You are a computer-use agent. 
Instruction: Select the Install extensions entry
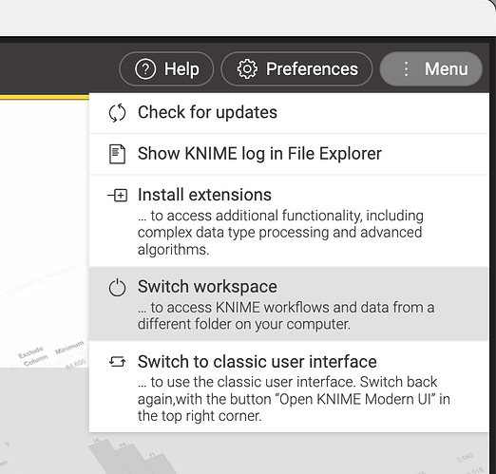point(289,221)
